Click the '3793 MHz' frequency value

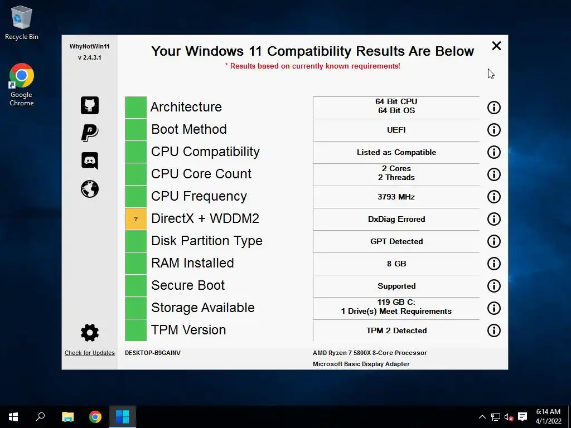[x=396, y=197]
